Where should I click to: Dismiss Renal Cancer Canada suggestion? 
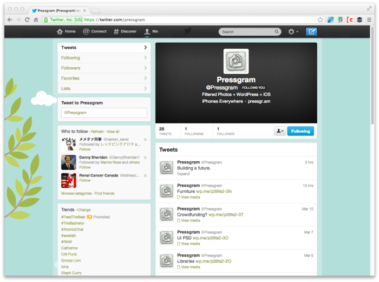tap(145, 176)
